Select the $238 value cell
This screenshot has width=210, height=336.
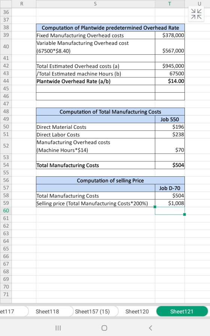point(170,135)
